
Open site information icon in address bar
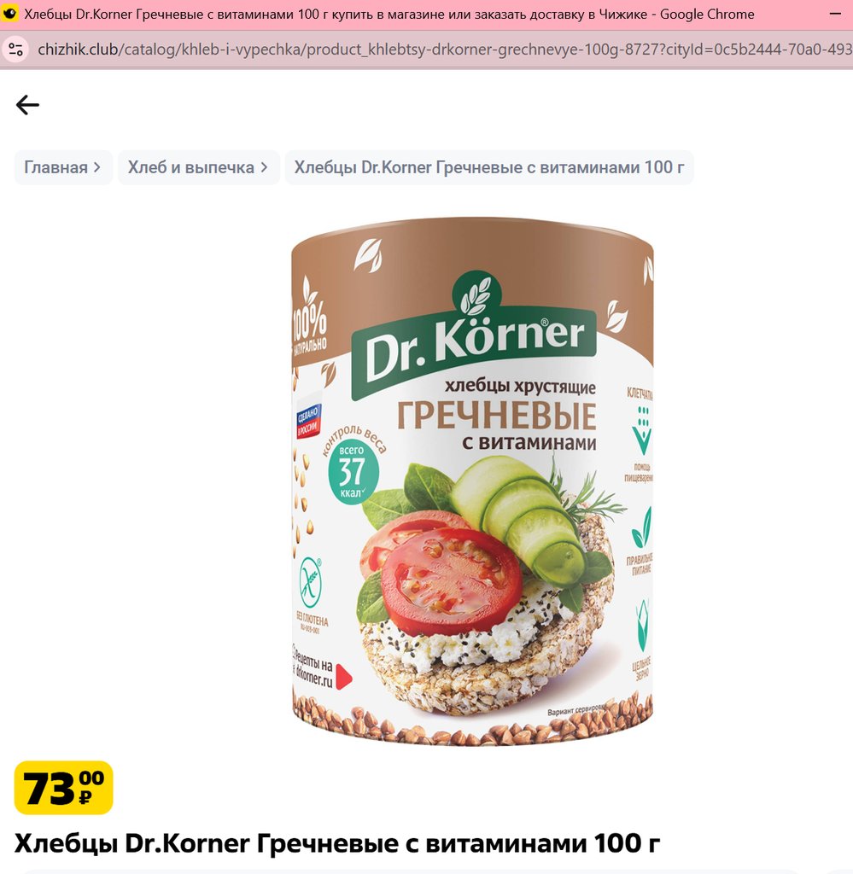pyautogui.click(x=16, y=50)
